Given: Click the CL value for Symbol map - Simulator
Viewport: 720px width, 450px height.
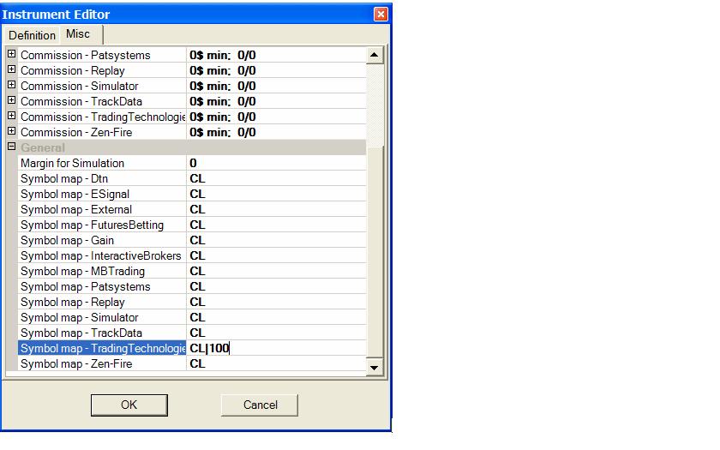Looking at the screenshot, I should (197, 317).
